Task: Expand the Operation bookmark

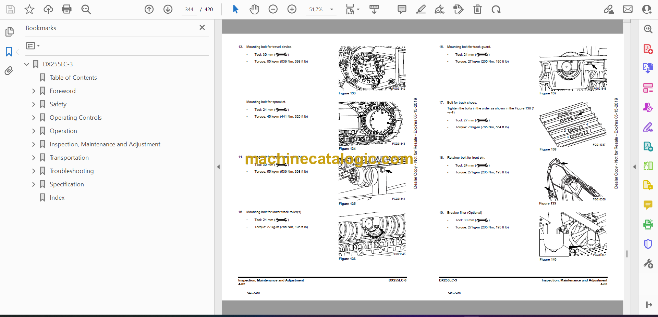Action: [x=34, y=131]
